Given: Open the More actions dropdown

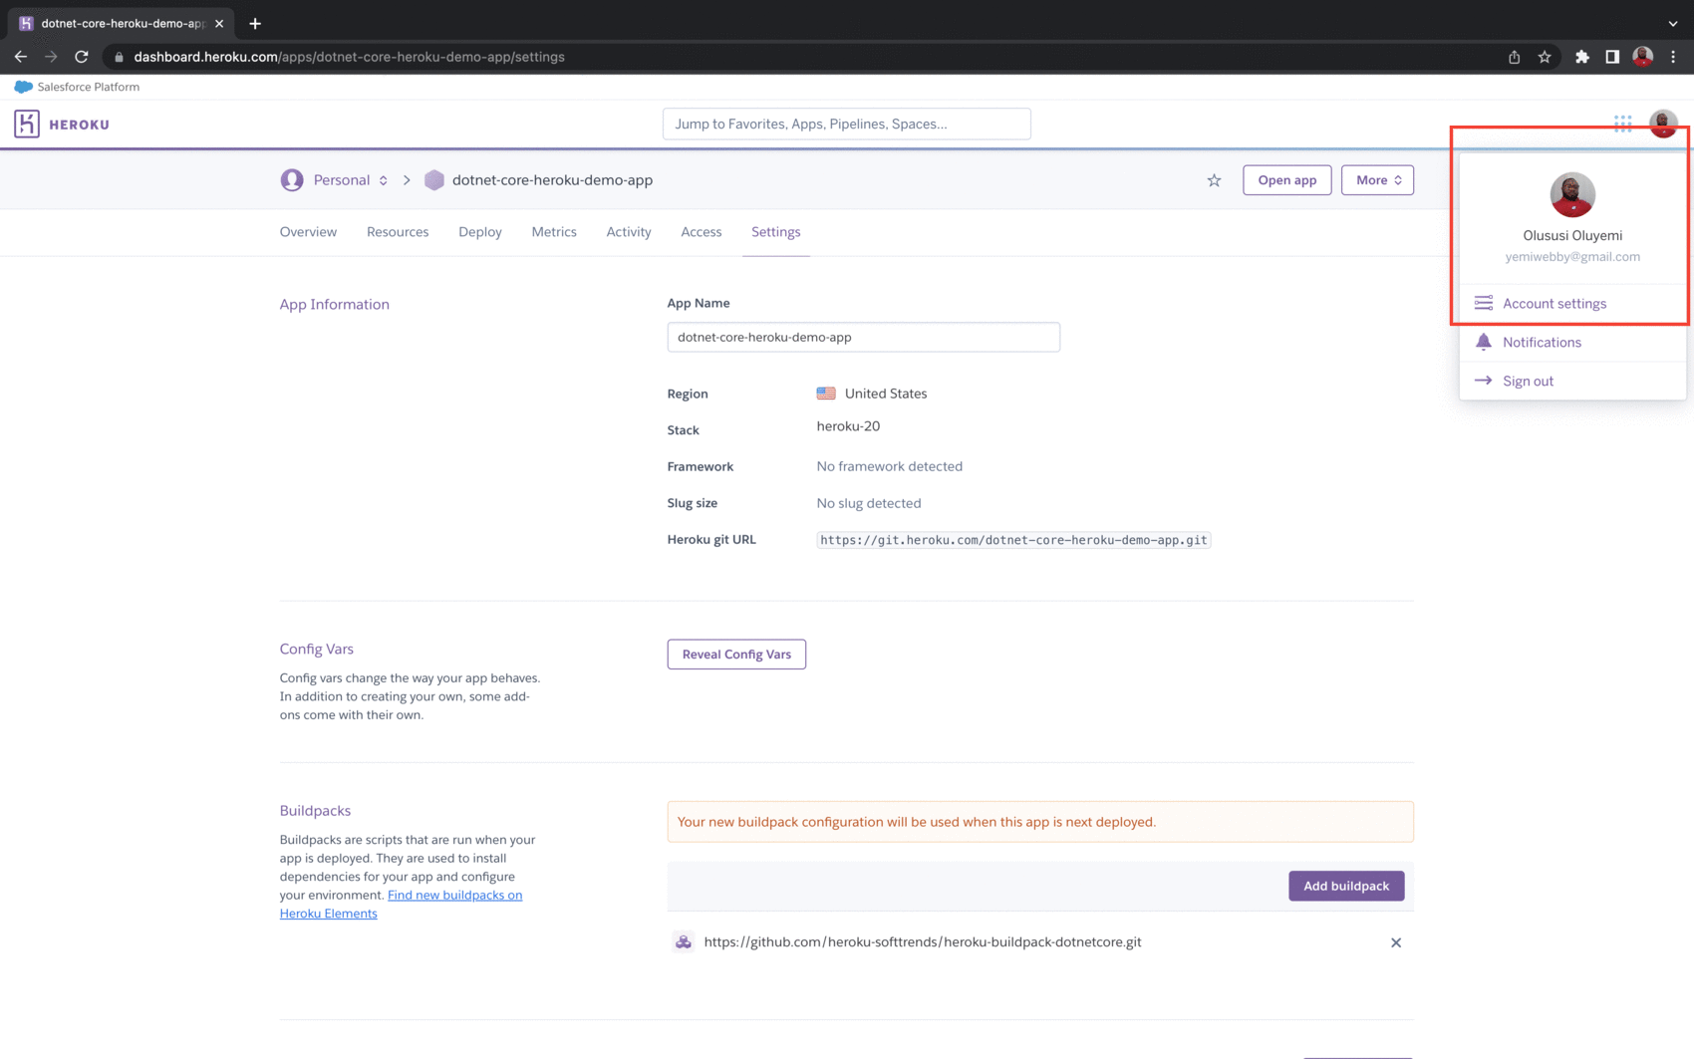Looking at the screenshot, I should click(1377, 180).
